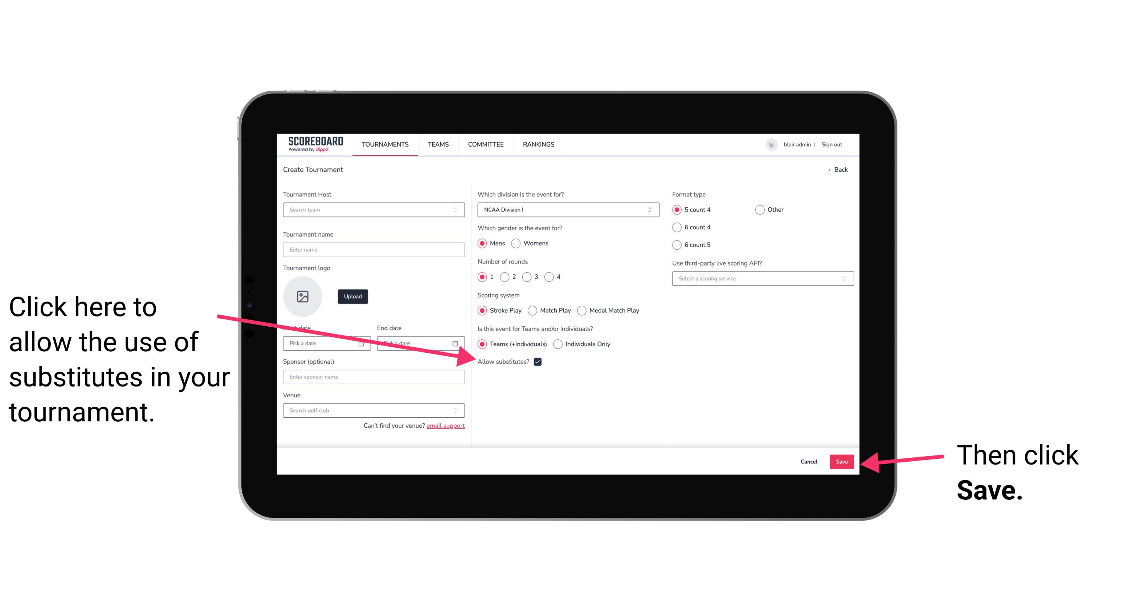Click the Save button
The width and height of the screenshot is (1132, 609).
point(841,461)
